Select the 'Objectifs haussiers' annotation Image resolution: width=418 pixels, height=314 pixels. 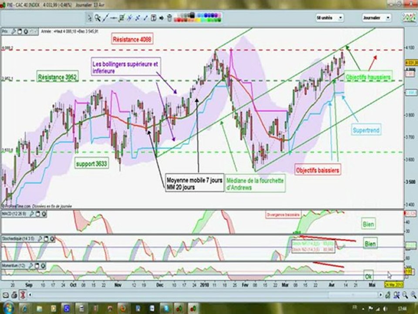[368, 77]
